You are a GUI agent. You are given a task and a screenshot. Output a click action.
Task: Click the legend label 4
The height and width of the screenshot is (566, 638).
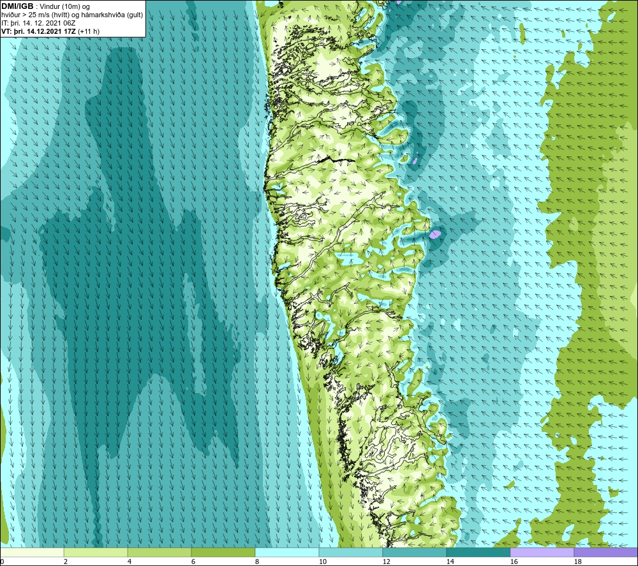click(x=130, y=562)
